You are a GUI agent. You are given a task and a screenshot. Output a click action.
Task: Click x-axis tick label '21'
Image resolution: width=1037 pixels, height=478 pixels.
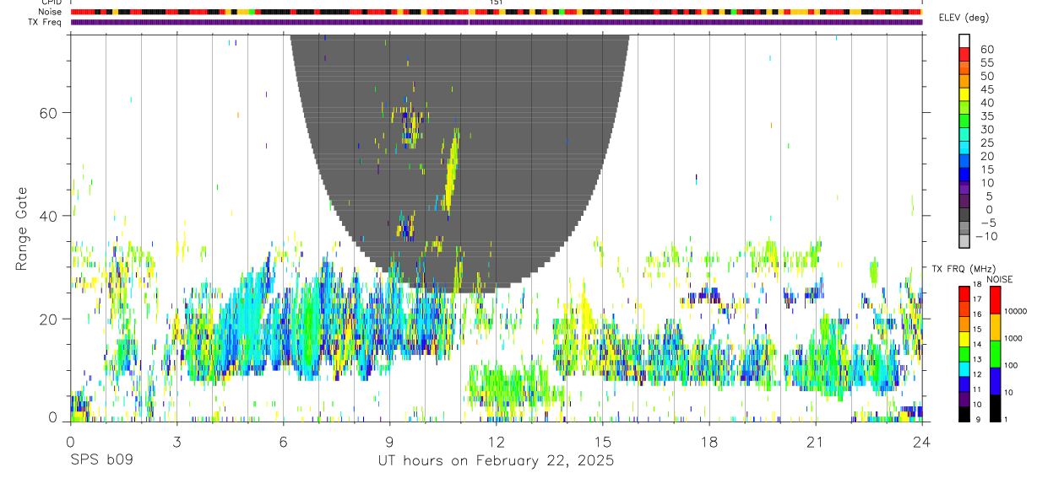pos(815,442)
